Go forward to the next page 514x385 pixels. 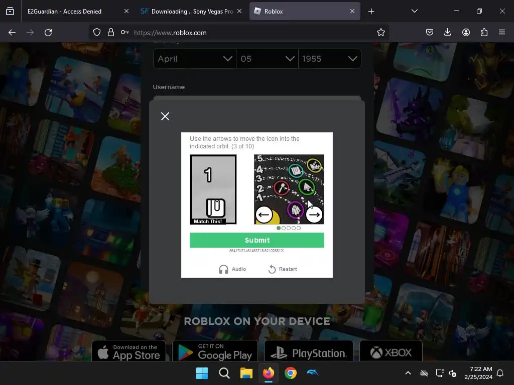30,33
